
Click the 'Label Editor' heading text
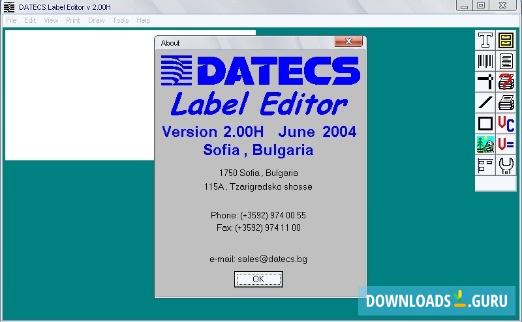[x=259, y=104]
